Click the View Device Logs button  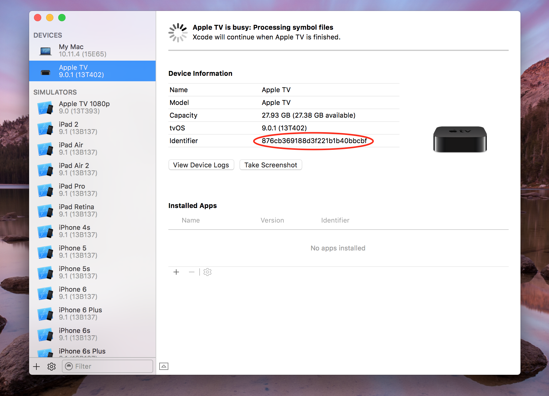point(201,165)
